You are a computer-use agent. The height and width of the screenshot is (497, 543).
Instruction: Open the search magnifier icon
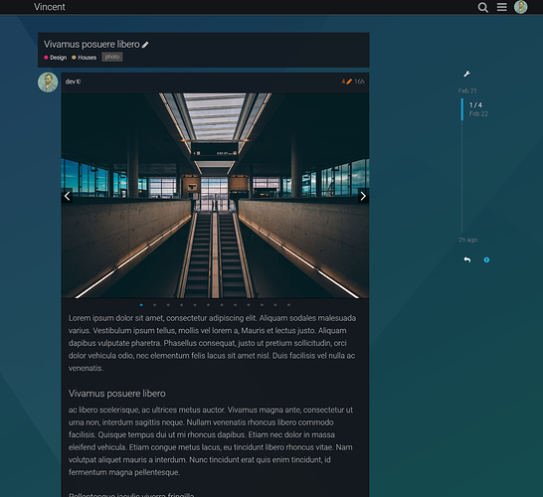point(482,7)
